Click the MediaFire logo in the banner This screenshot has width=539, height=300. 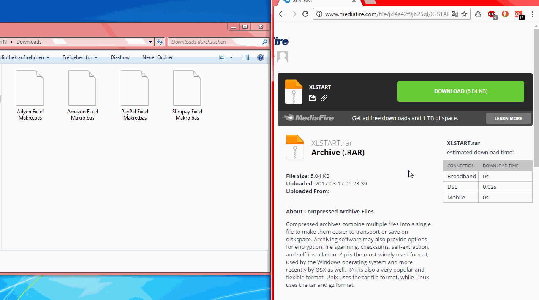[x=308, y=118]
